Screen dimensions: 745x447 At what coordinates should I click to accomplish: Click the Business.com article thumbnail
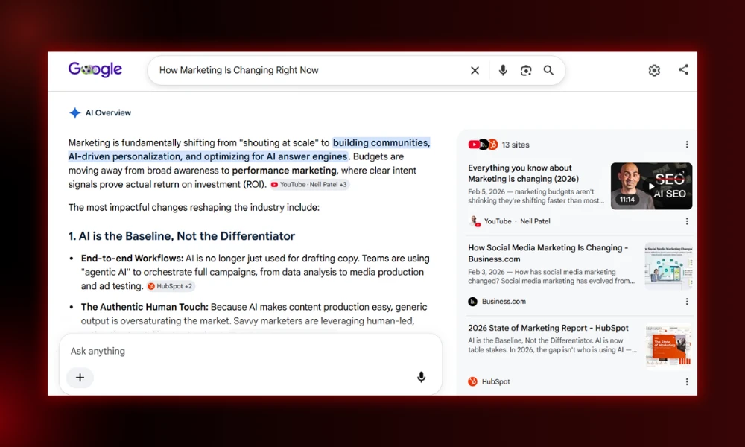(x=668, y=266)
